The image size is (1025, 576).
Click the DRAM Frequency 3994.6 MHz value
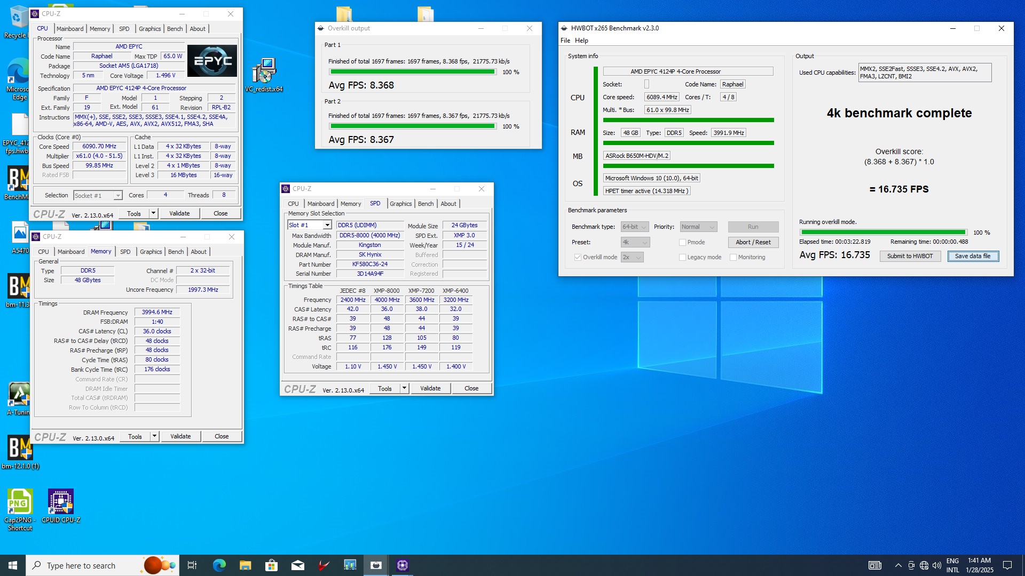pyautogui.click(x=157, y=312)
